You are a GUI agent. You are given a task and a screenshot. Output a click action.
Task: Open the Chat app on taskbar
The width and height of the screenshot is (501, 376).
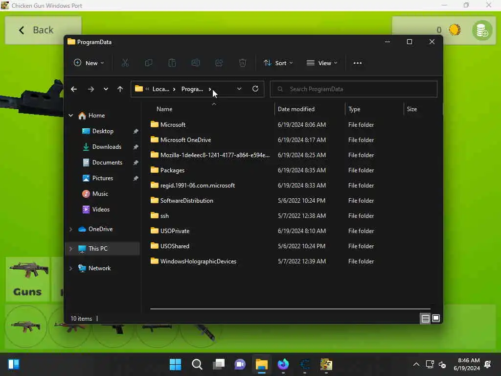pyautogui.click(x=240, y=364)
